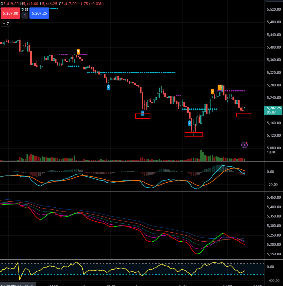Viewport: 283px width, 286px height.
Task: Select the red rectangle below the latest candles
Action: coord(244,115)
